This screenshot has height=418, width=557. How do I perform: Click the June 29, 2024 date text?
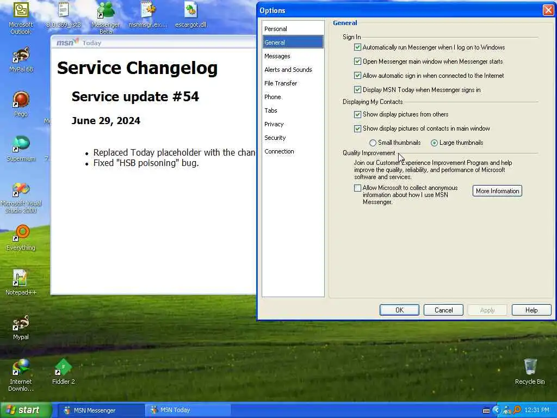[x=106, y=120]
